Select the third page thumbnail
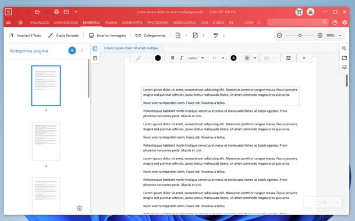Screen dimensions: 355x221 [x=46, y=195]
